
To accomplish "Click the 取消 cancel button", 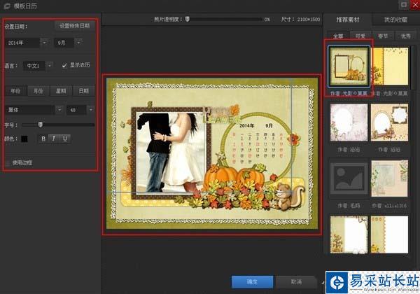I will 296,282.
